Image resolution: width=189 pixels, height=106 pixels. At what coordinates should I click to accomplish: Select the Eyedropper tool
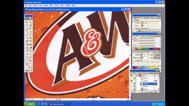pos(27,51)
